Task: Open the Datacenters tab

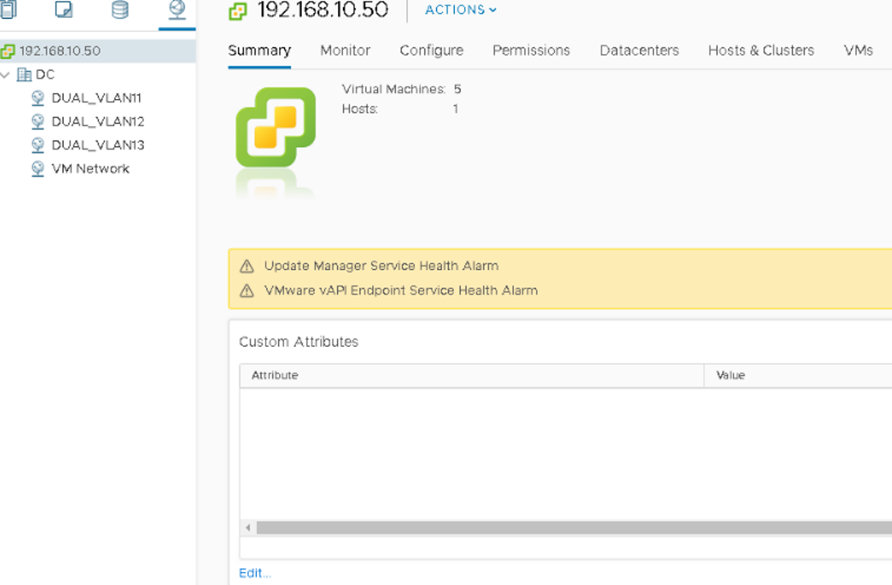Action: pos(639,51)
